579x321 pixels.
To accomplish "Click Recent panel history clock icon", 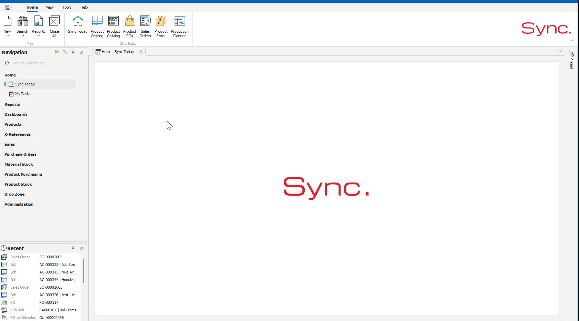I will coord(4,248).
